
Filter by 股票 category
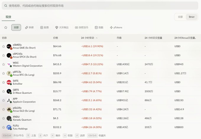click(44, 28)
